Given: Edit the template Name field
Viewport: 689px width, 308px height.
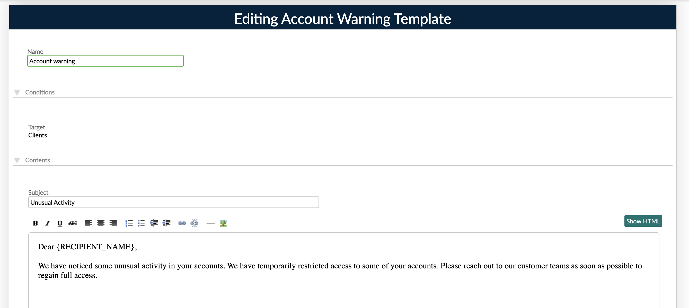Looking at the screenshot, I should 105,61.
